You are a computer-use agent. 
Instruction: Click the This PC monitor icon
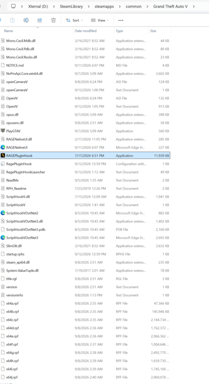pyautogui.click(x=13, y=6)
